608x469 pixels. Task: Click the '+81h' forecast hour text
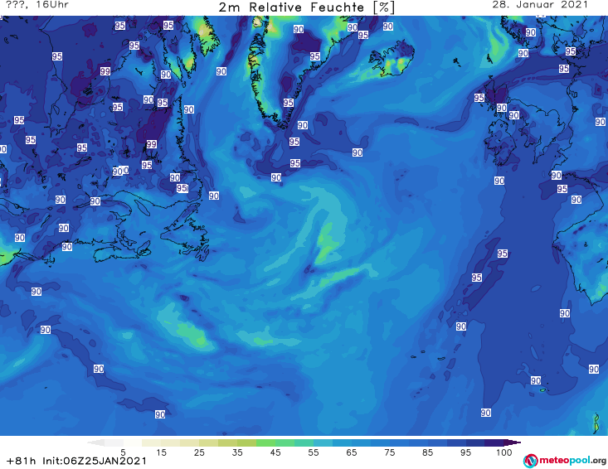pos(21,461)
